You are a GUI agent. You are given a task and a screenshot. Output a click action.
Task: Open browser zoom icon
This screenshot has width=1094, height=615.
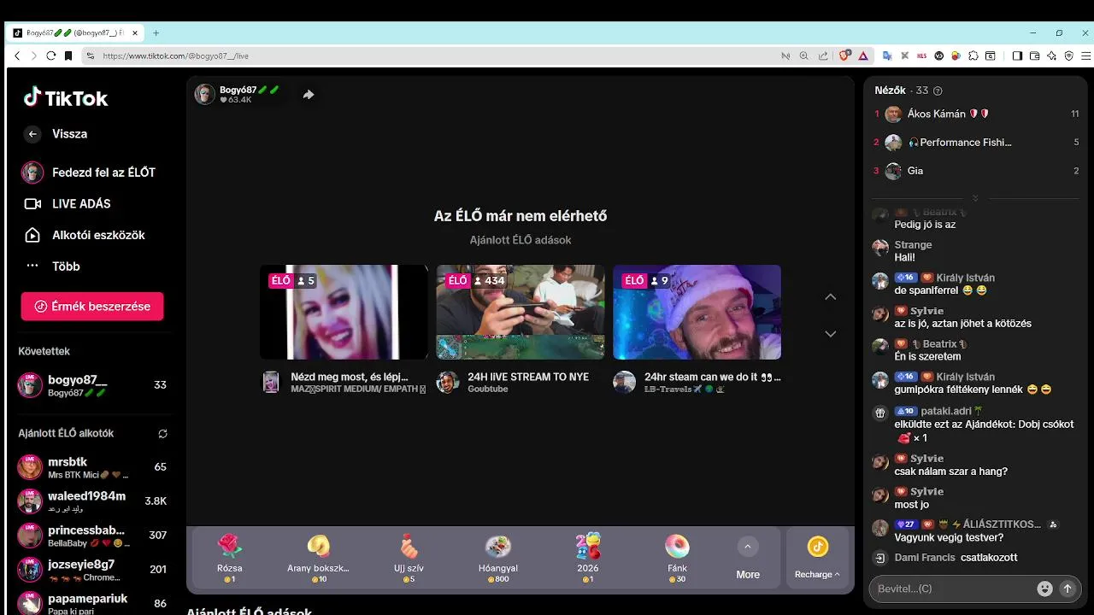tap(803, 56)
